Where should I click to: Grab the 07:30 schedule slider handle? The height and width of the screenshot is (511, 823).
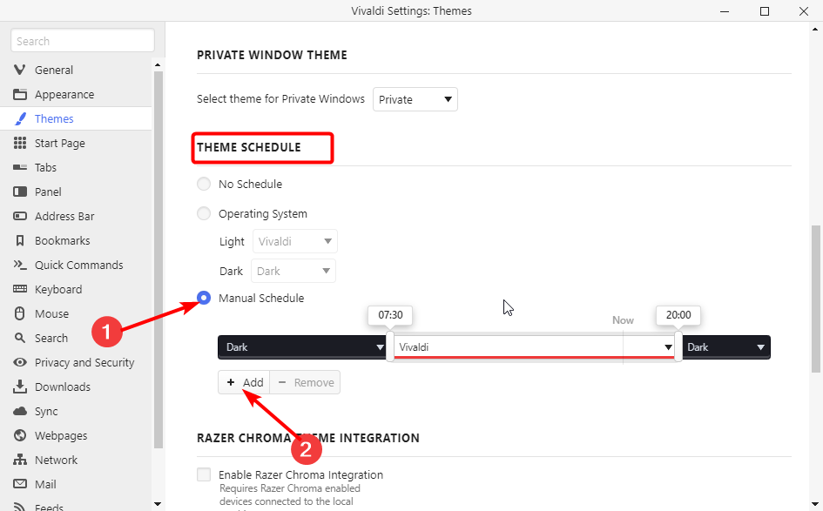[x=390, y=346]
